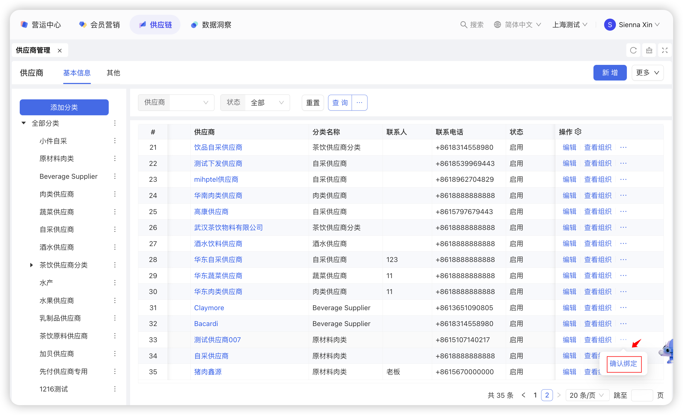This screenshot has height=415, width=683.
Task: Open the Claymore supplier link
Action: tap(209, 308)
